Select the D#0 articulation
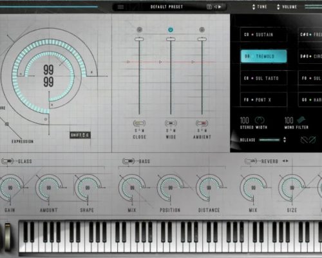The height and width of the screenshot is (258, 322). point(310,56)
